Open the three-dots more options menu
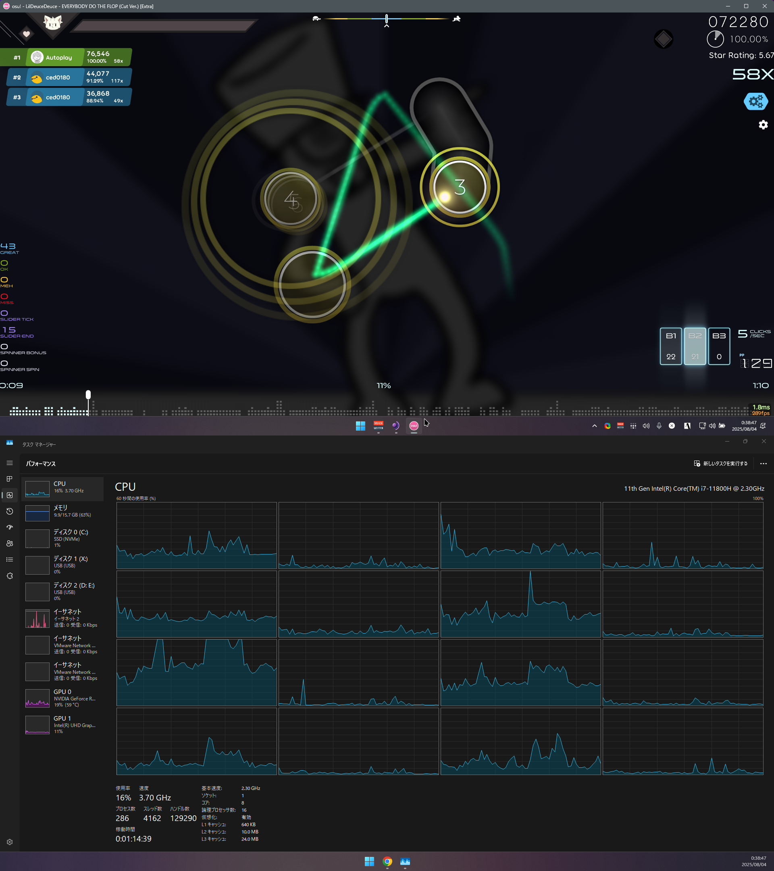 coord(764,464)
